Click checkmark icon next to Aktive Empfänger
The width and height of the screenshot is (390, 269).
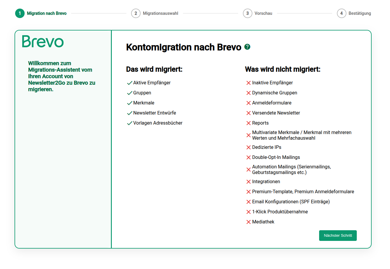[129, 83]
